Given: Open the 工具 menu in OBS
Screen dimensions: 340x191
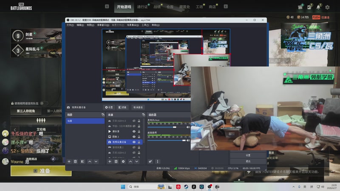Looking at the screenshot, I should [145, 25].
